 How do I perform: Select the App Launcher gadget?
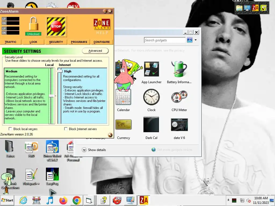coord(151,72)
